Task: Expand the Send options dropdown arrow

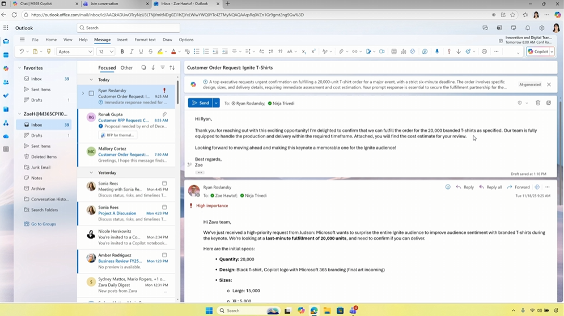Action: coord(216,103)
